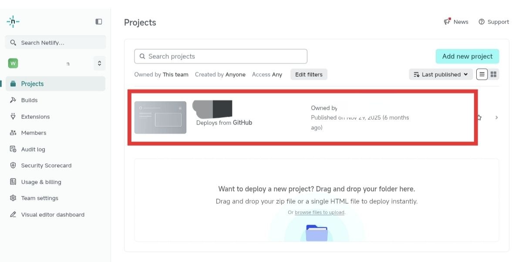
Task: Open Builds in the sidebar
Action: pos(29,100)
